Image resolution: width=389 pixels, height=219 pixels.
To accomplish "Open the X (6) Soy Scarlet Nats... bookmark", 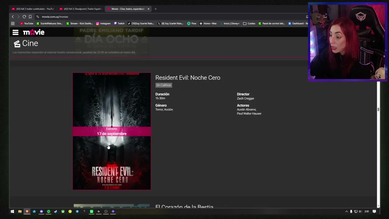I will (170, 23).
